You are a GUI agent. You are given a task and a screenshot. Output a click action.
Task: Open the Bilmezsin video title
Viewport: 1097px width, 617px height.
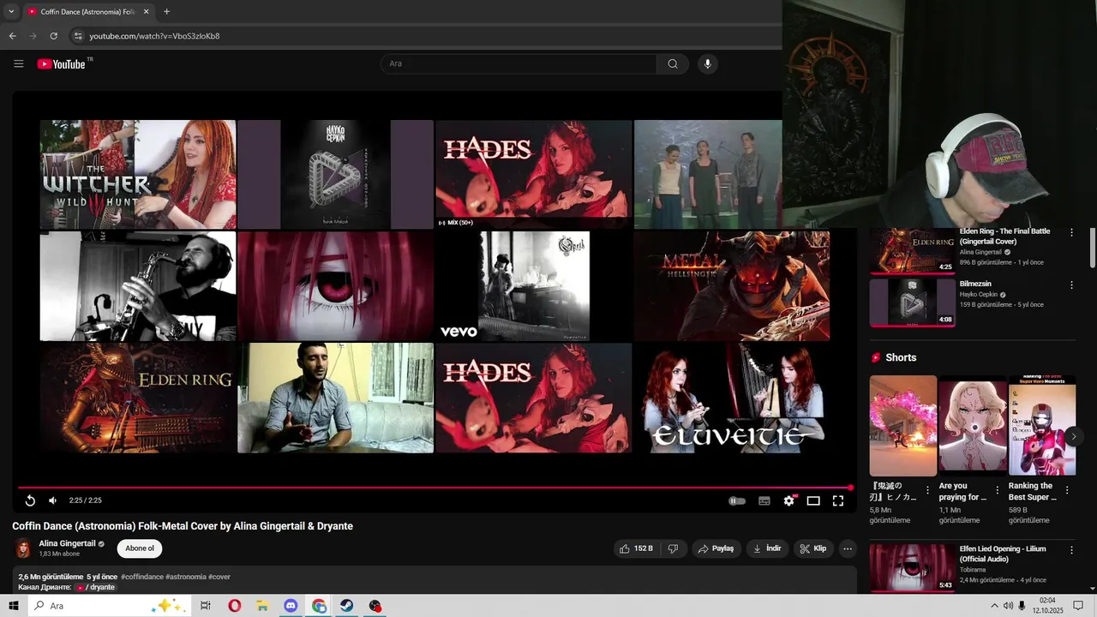coord(975,284)
